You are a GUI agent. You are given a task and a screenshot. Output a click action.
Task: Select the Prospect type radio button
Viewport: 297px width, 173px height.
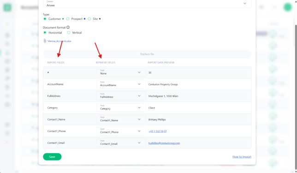pos(68,19)
